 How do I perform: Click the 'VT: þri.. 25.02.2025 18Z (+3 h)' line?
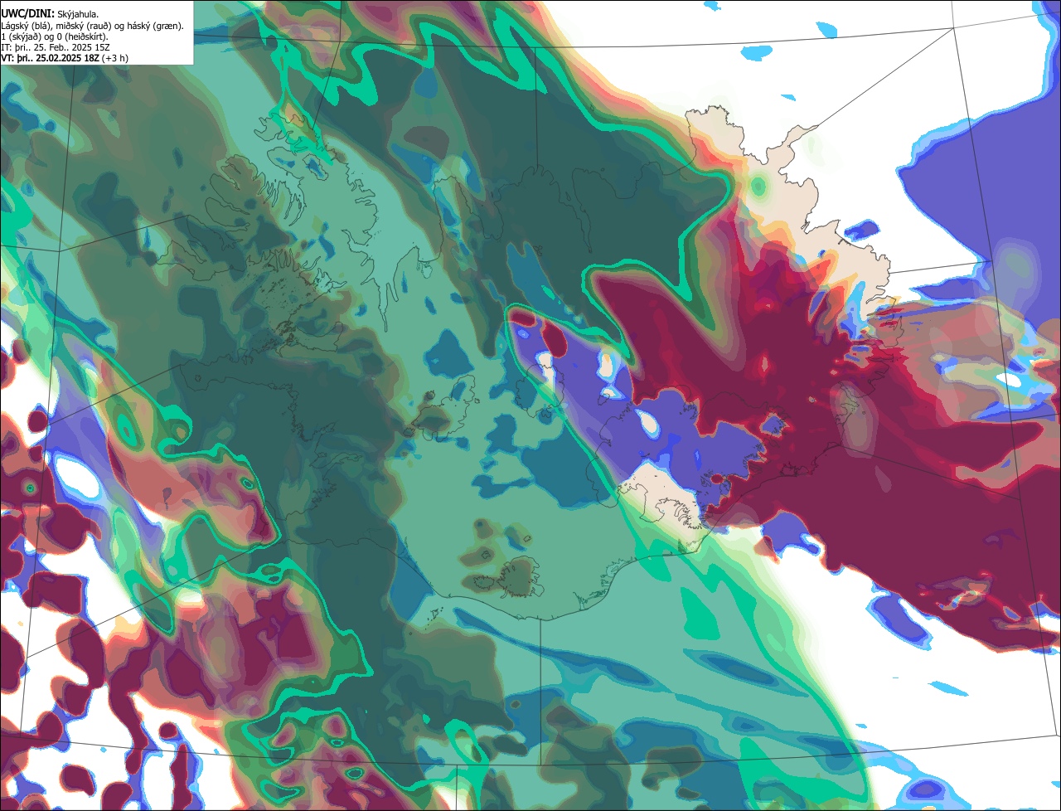pyautogui.click(x=65, y=58)
